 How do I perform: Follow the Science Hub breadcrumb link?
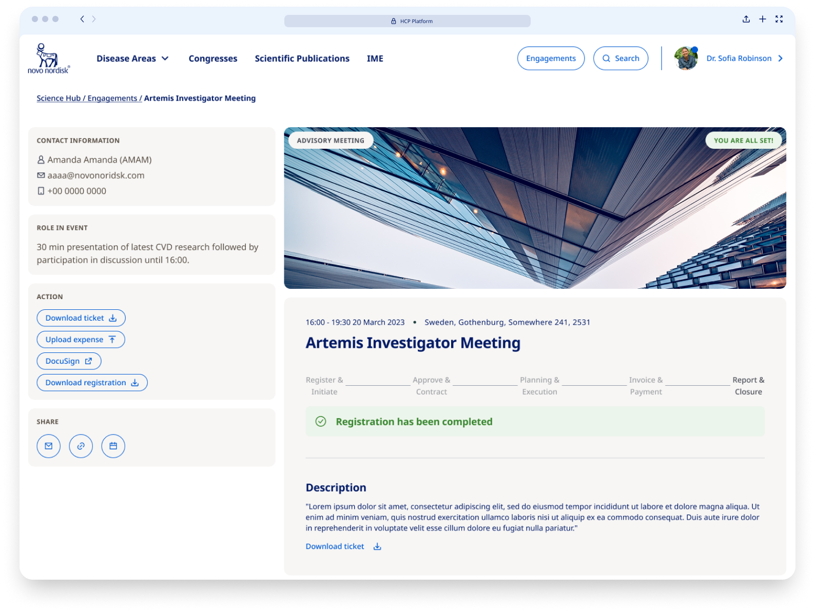click(x=59, y=98)
